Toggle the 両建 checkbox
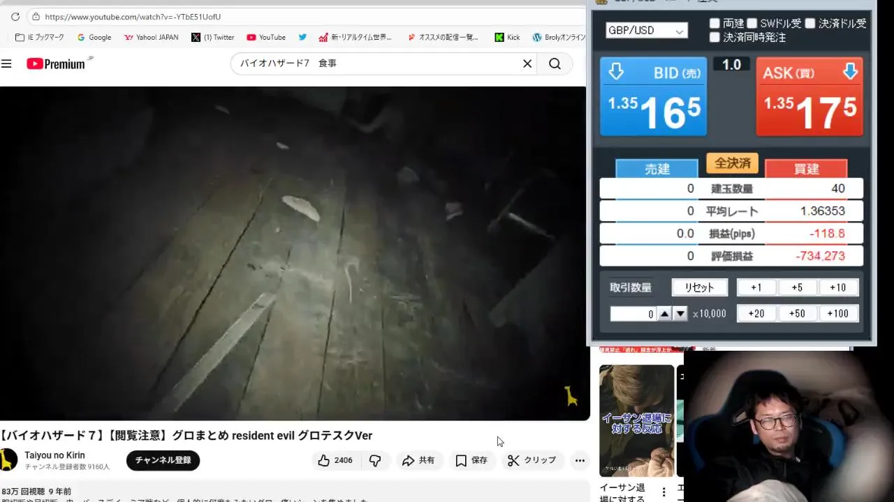 coord(715,23)
